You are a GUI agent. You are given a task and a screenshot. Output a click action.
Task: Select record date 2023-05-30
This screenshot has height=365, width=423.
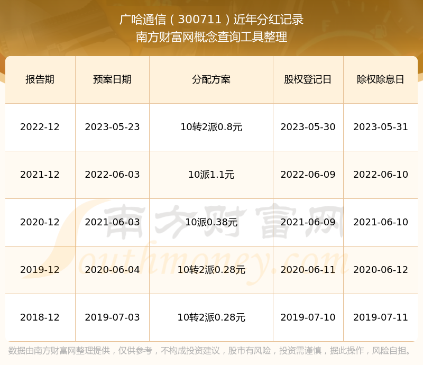(308, 127)
